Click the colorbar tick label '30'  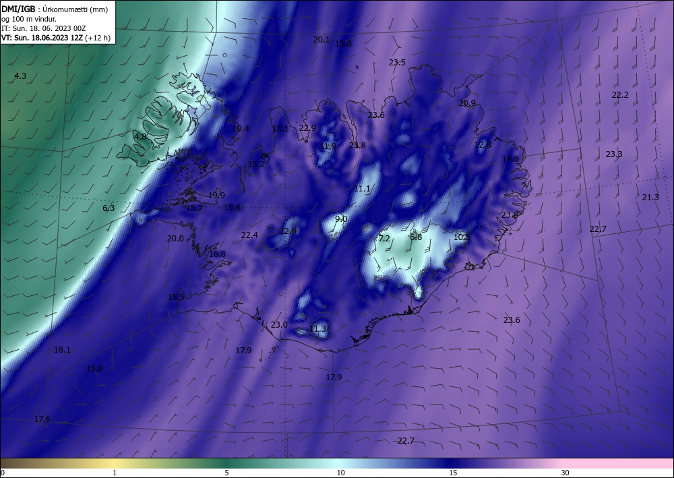565,473
